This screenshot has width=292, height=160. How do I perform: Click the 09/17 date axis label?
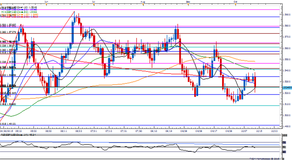[x=214, y=131]
